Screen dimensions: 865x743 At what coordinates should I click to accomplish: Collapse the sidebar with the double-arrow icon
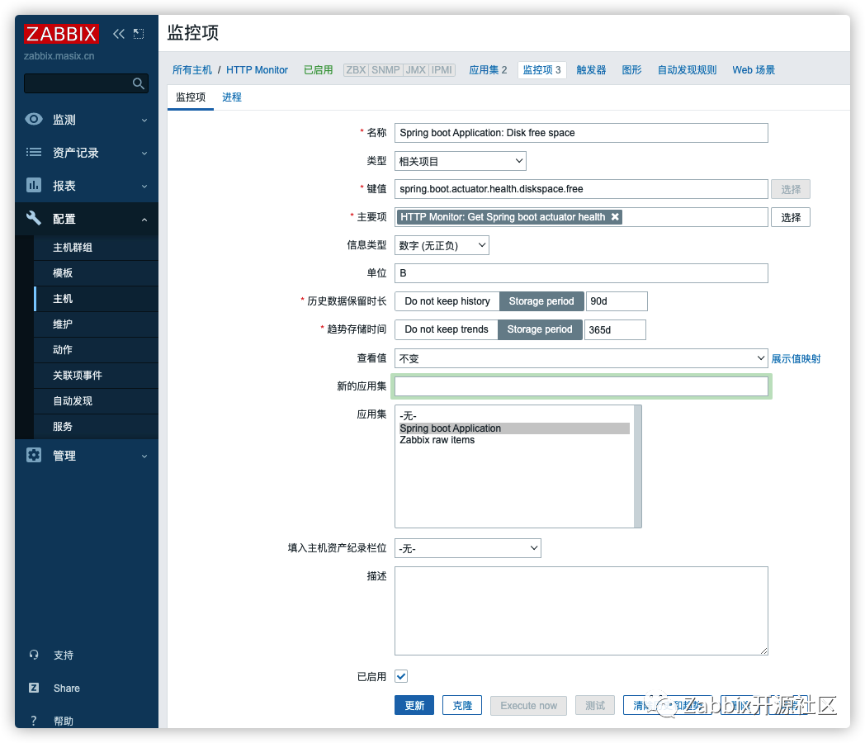click(x=118, y=34)
